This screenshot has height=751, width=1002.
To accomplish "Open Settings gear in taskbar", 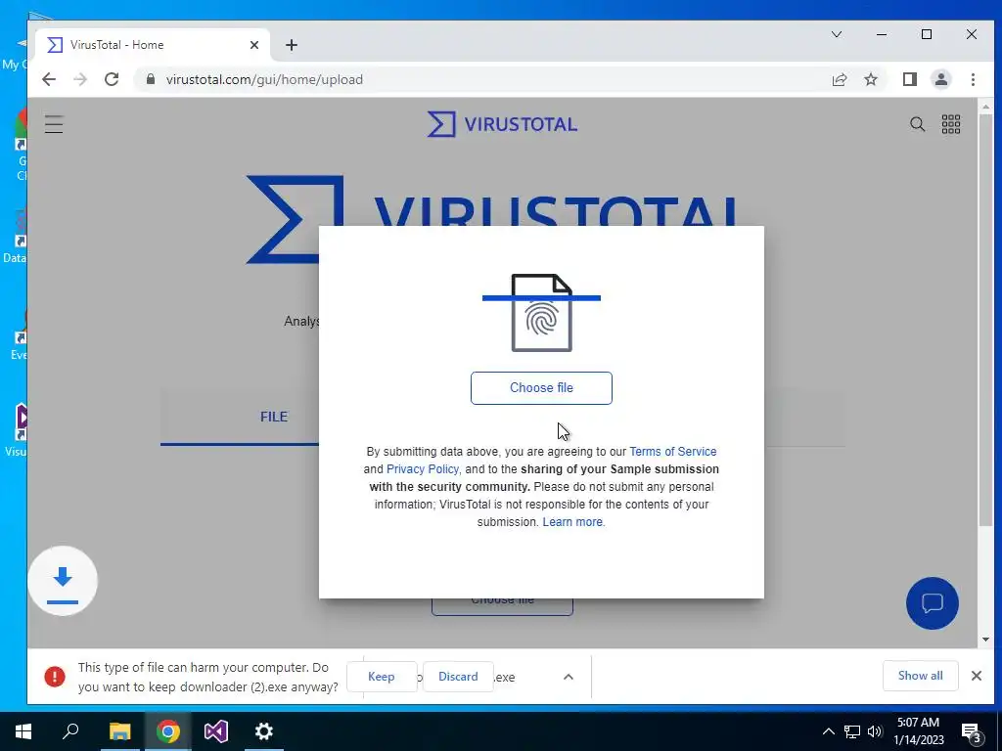I will tap(264, 731).
